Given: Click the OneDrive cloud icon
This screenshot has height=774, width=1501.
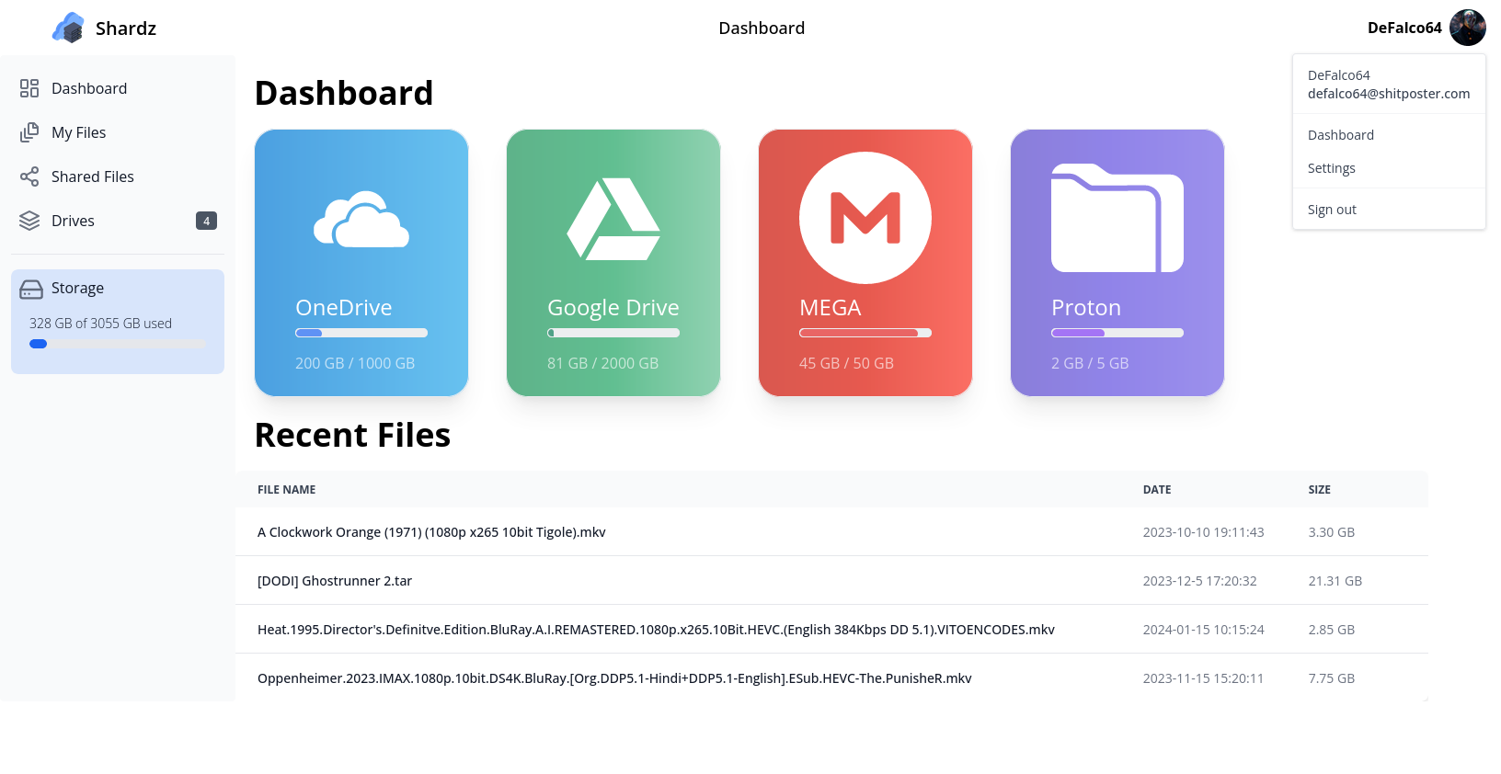Looking at the screenshot, I should pos(361,219).
